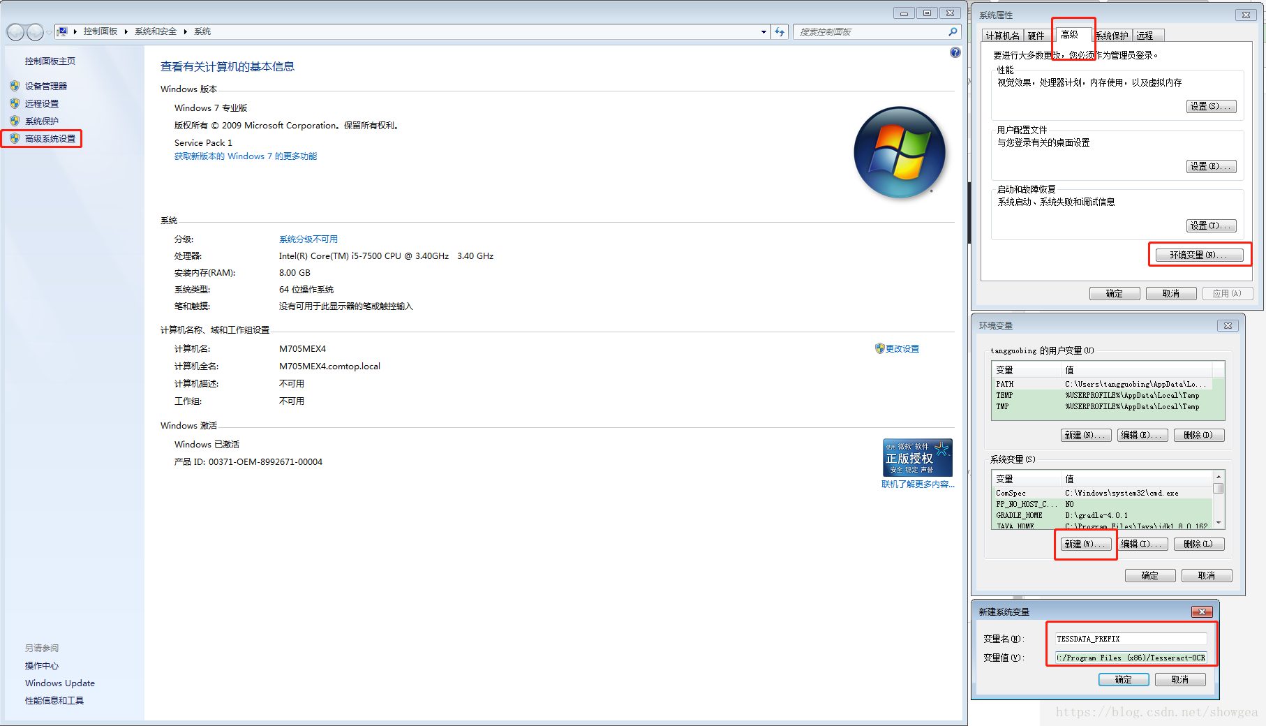Expand the 控制面板 breadcrumb arrow
Image resolution: width=1266 pixels, height=726 pixels.
click(126, 31)
